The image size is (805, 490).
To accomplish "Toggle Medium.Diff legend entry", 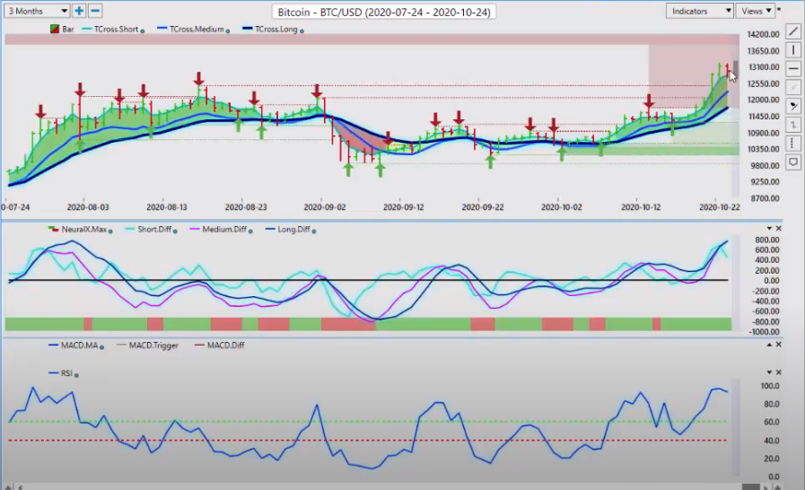I will pyautogui.click(x=218, y=229).
